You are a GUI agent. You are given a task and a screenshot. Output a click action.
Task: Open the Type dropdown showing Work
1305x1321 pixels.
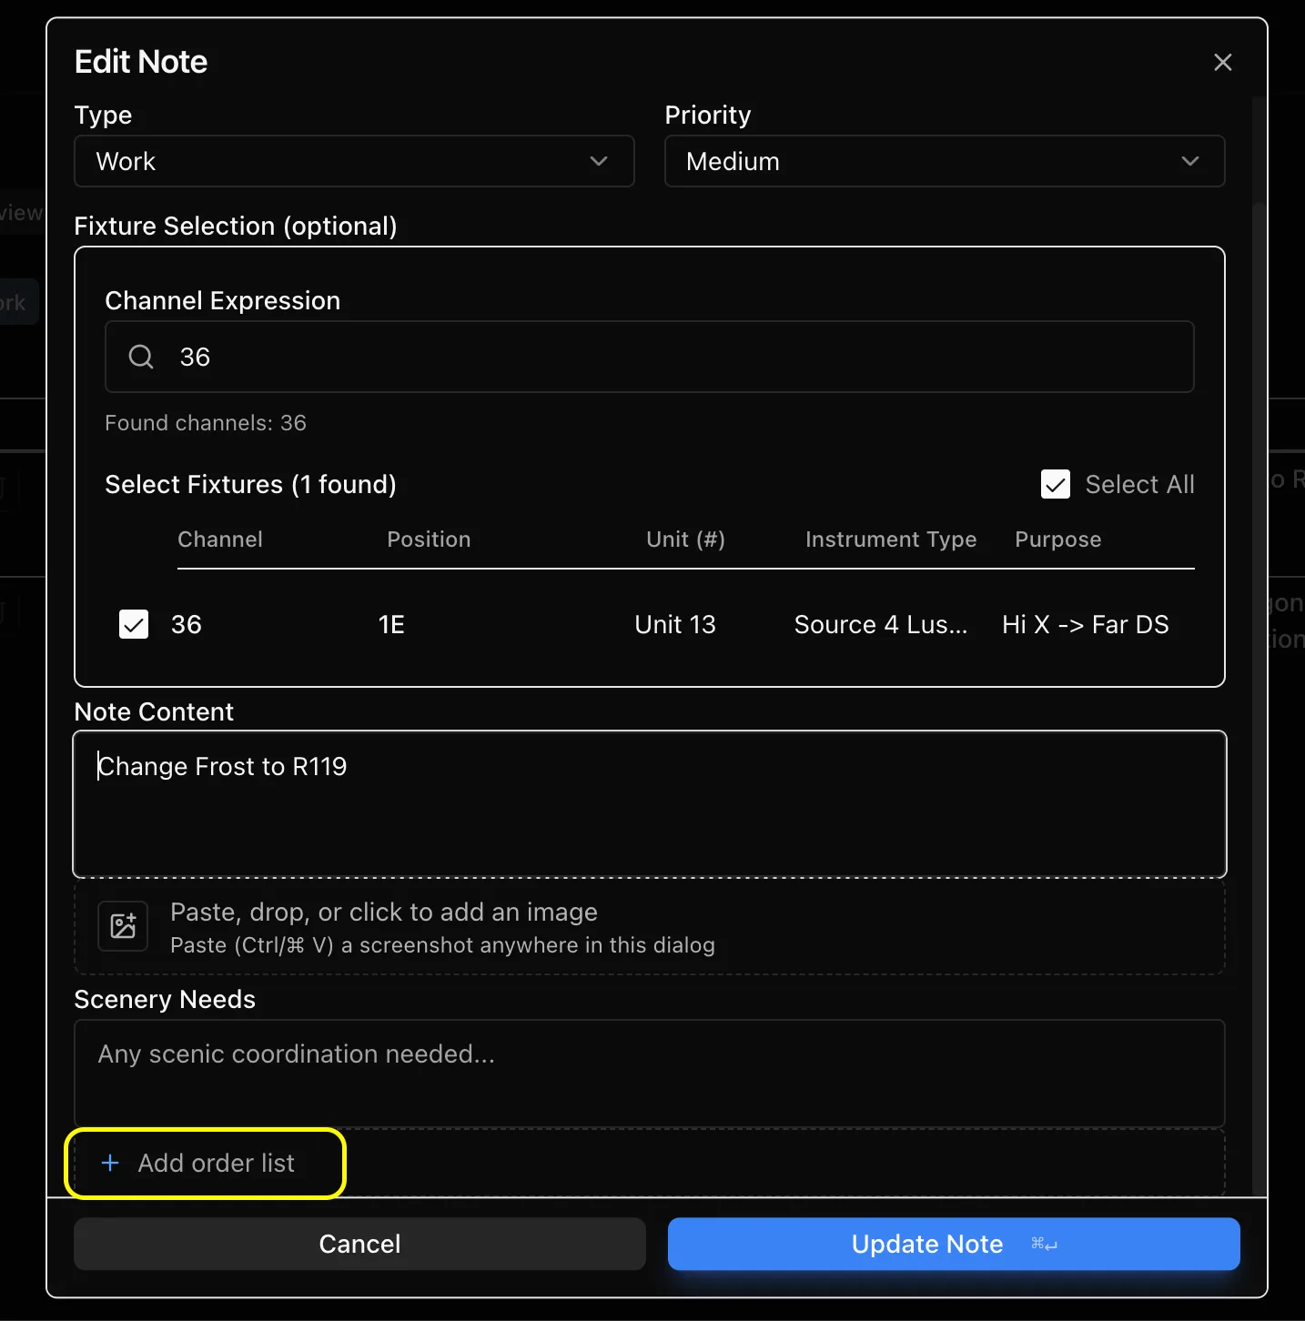coord(354,161)
